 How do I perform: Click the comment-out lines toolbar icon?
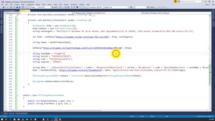(71, 7)
